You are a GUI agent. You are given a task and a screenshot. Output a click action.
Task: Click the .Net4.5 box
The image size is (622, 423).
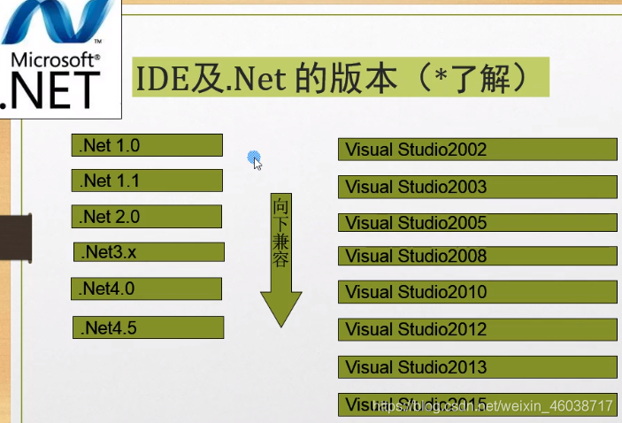pyautogui.click(x=148, y=327)
